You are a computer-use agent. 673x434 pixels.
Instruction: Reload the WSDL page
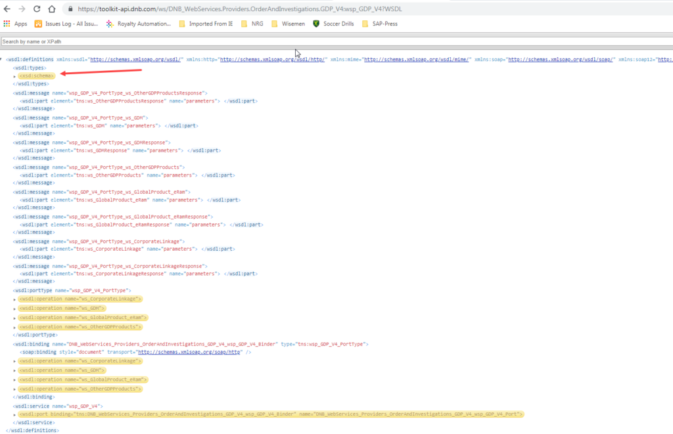[x=37, y=9]
